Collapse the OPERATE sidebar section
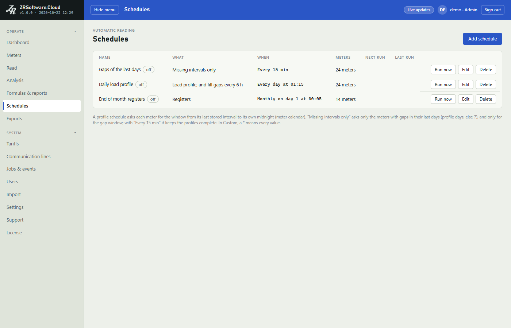Image resolution: width=511 pixels, height=328 pixels. [x=75, y=31]
